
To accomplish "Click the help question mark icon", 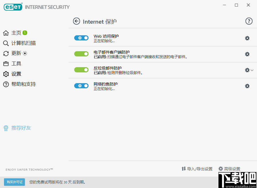I will [249, 21].
